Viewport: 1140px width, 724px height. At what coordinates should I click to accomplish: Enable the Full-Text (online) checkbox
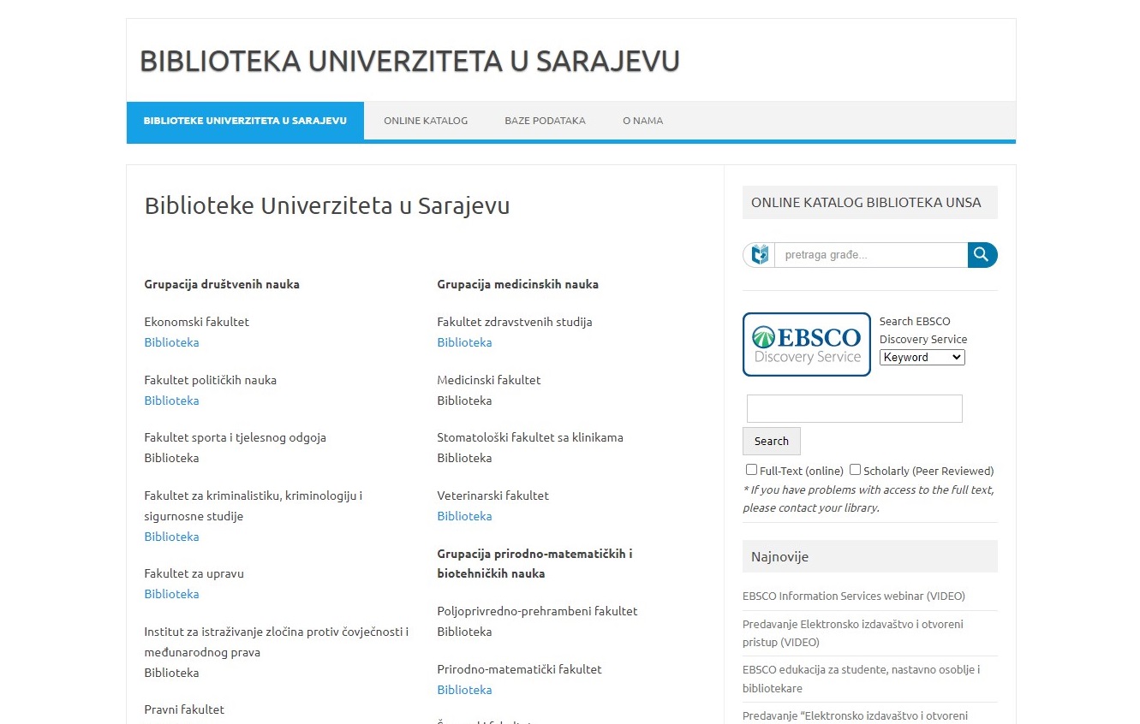tap(751, 470)
